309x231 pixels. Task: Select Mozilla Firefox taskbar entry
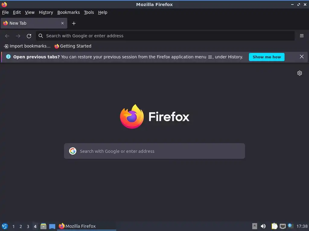coord(87,226)
